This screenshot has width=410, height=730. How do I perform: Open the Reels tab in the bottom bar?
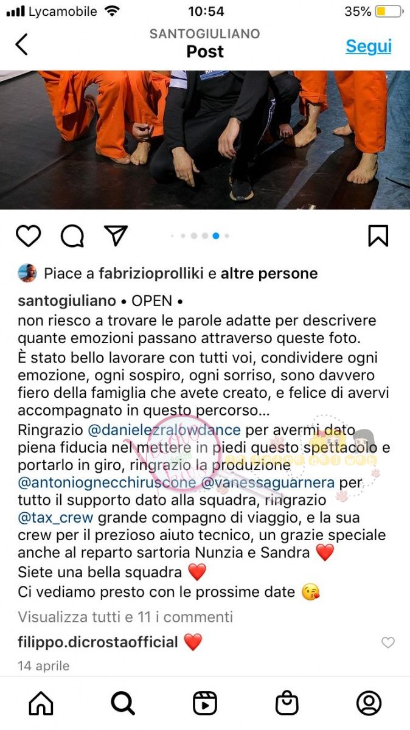(x=205, y=703)
